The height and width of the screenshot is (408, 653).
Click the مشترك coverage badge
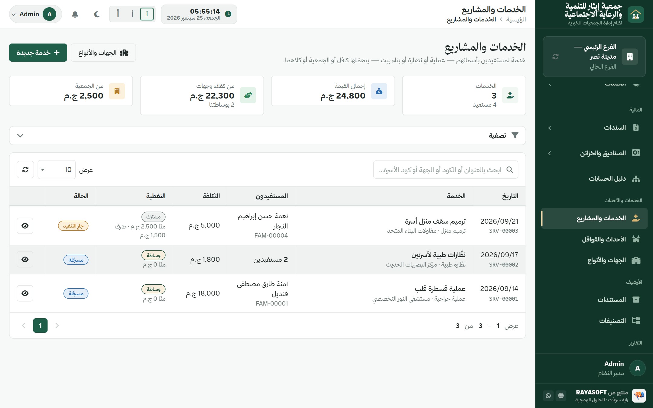[x=154, y=217]
